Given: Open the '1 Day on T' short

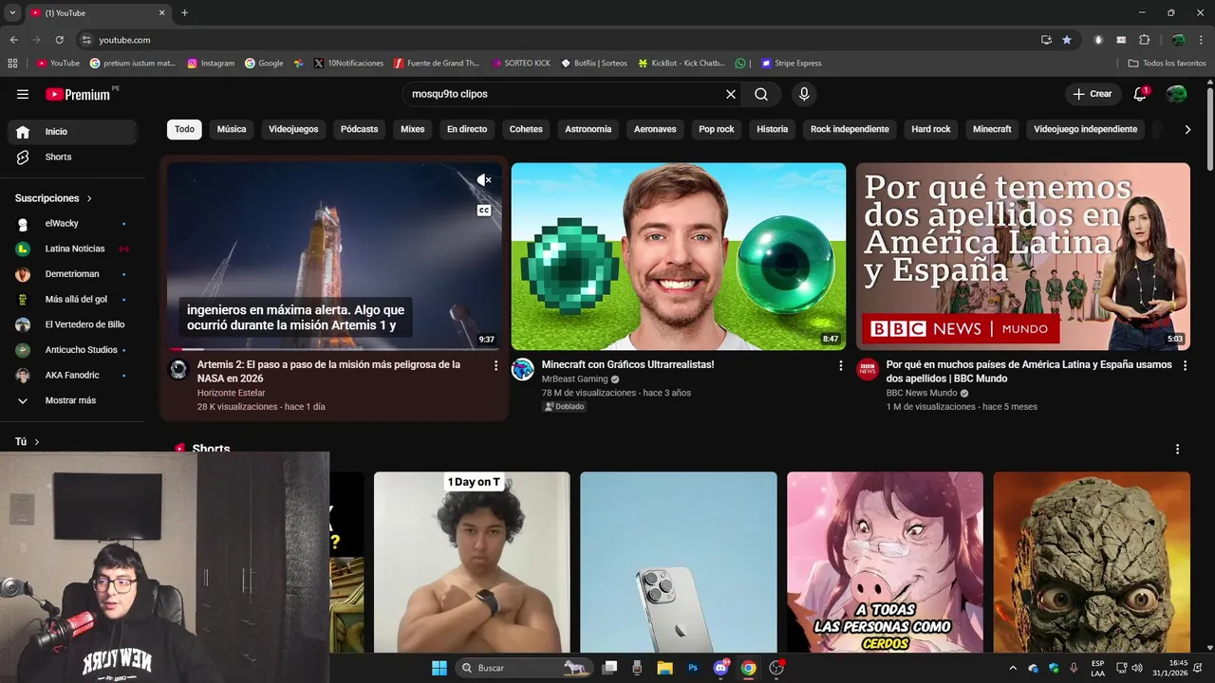Looking at the screenshot, I should tap(472, 562).
